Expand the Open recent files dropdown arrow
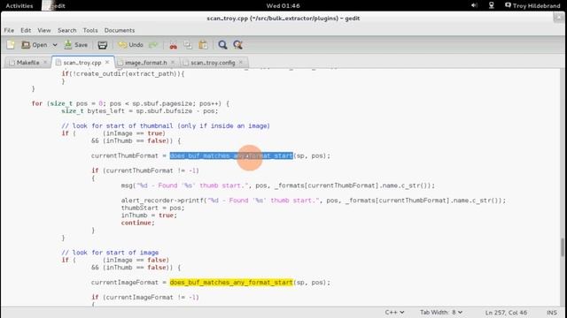The width and height of the screenshot is (567, 318). tap(55, 45)
